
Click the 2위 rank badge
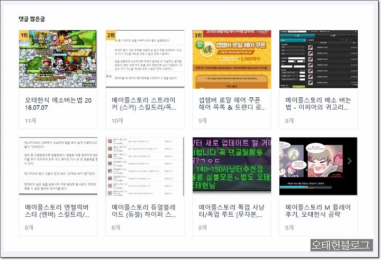111,35
